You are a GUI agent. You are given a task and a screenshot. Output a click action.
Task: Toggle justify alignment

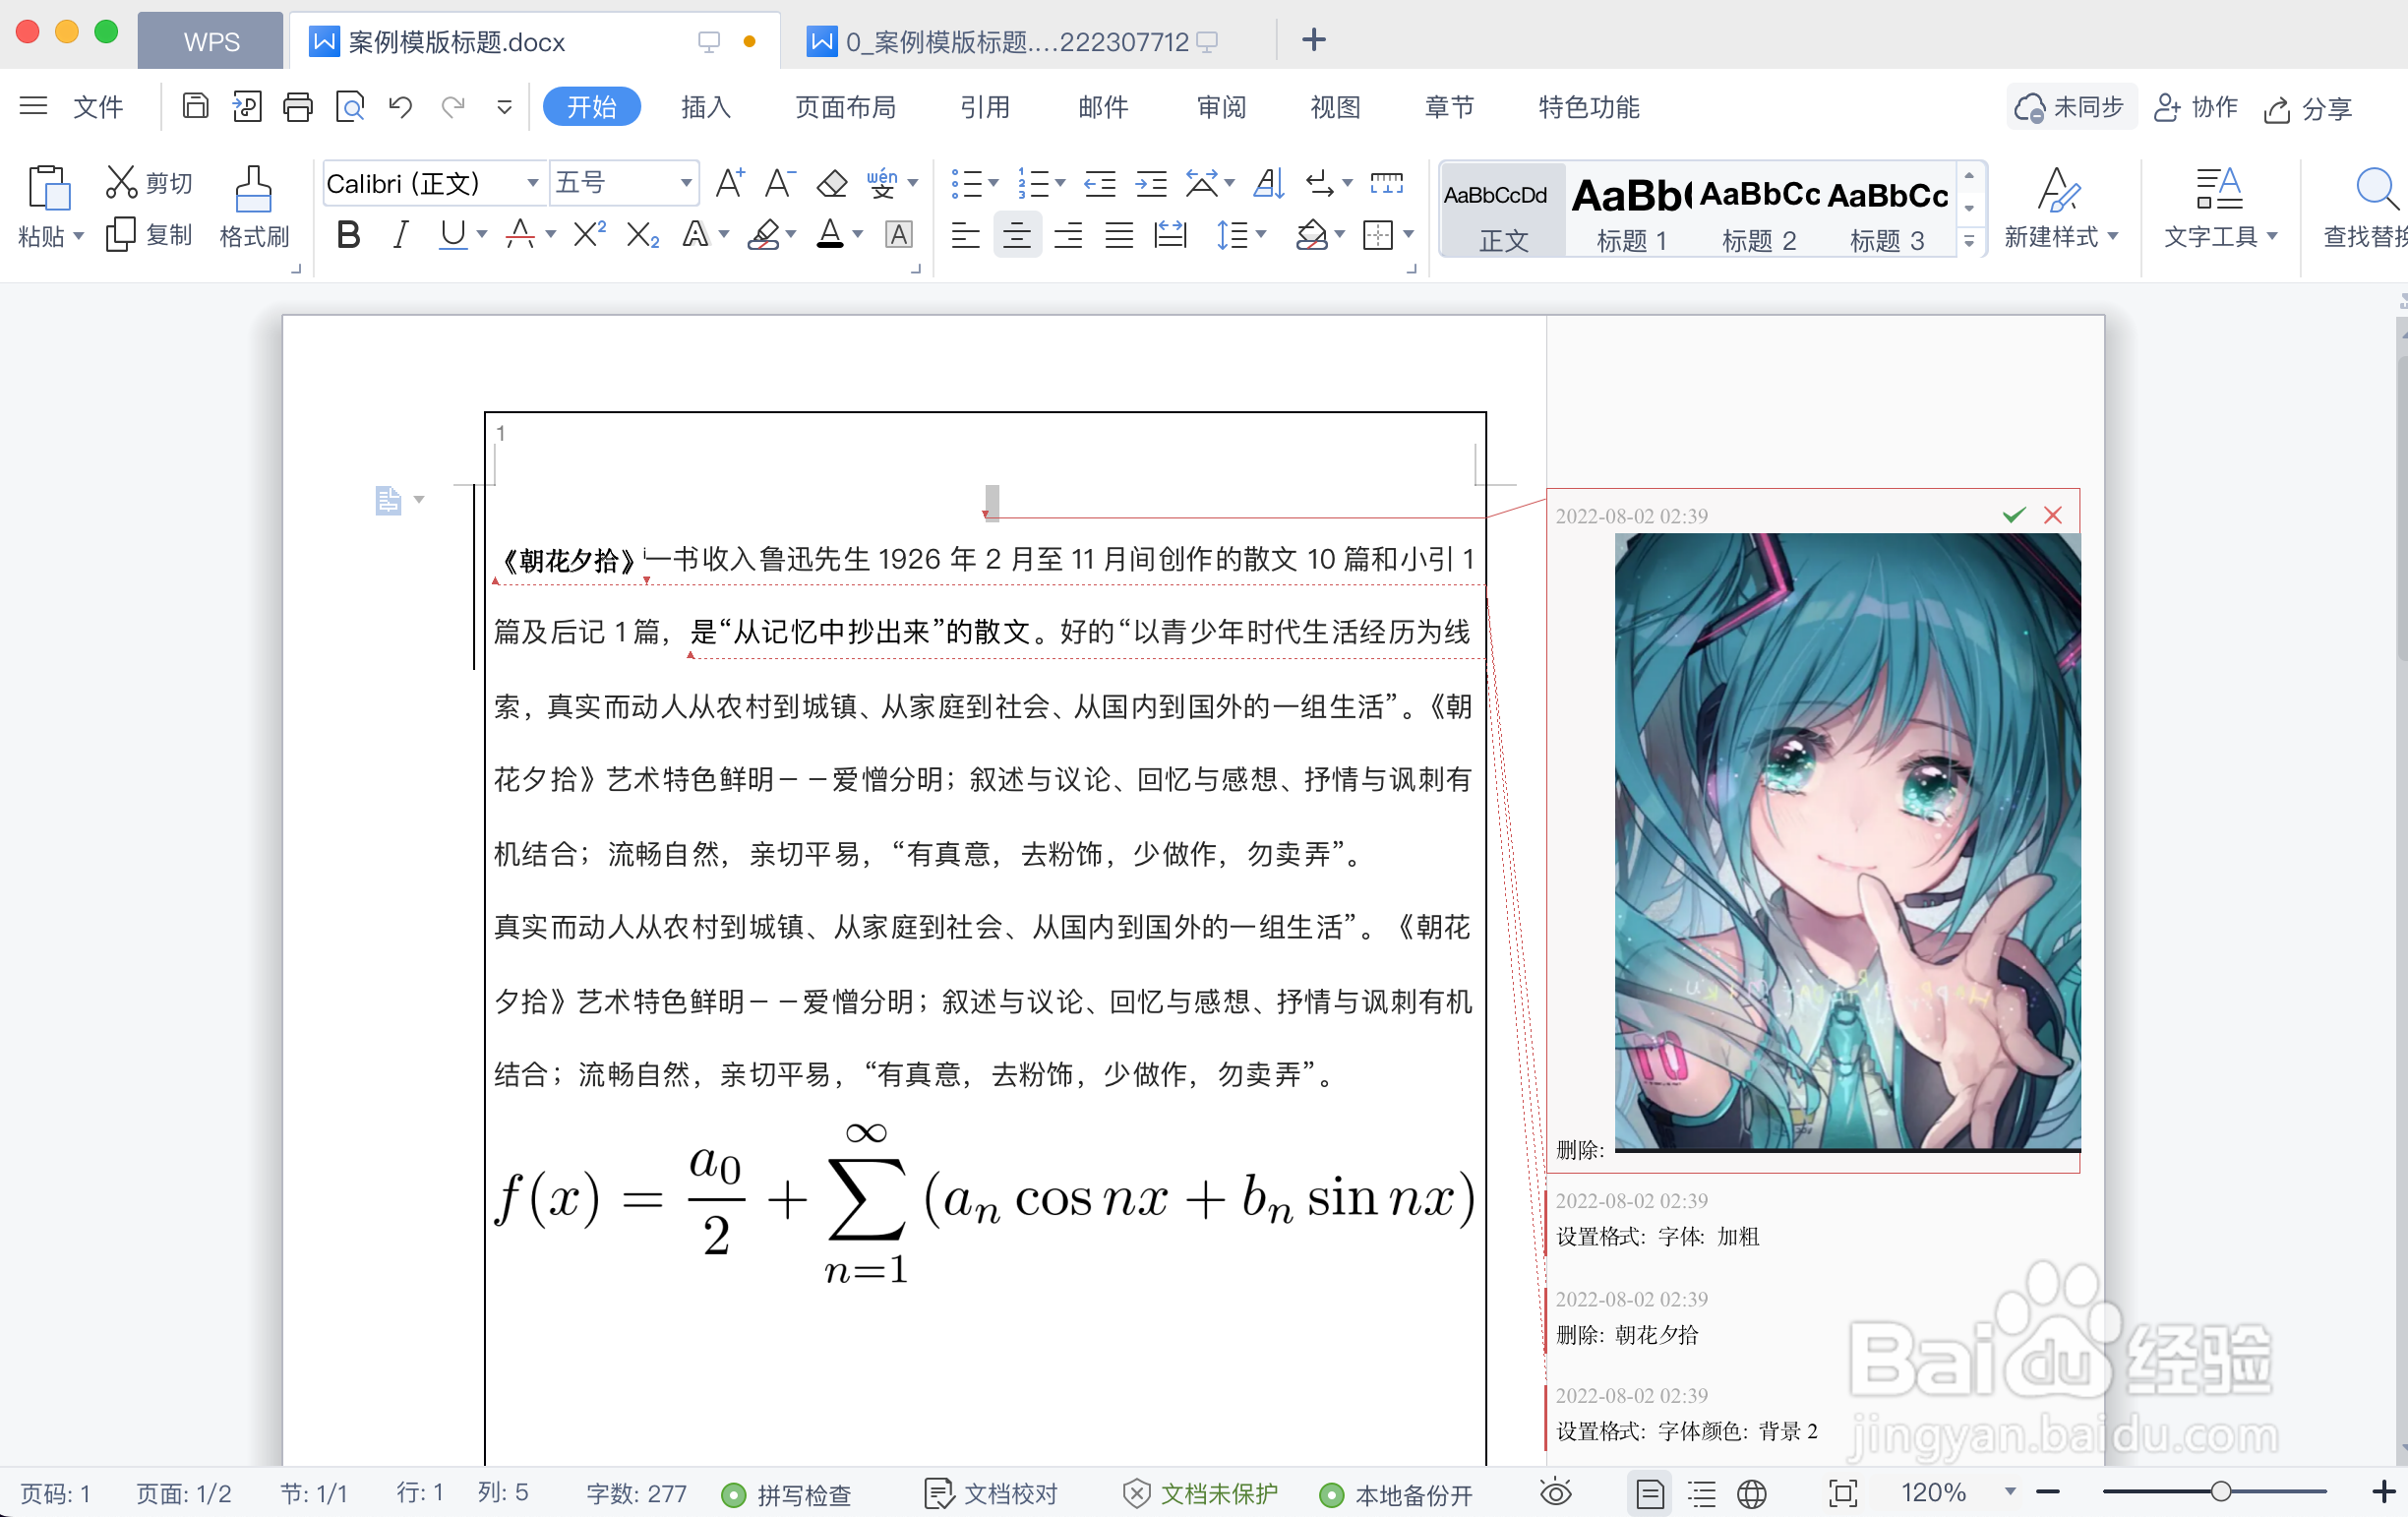click(1119, 236)
